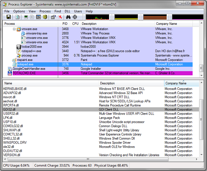Click the brown physical memory mini graph
Image resolution: width=207 pixels, height=171 pixels.
click(x=155, y=17)
